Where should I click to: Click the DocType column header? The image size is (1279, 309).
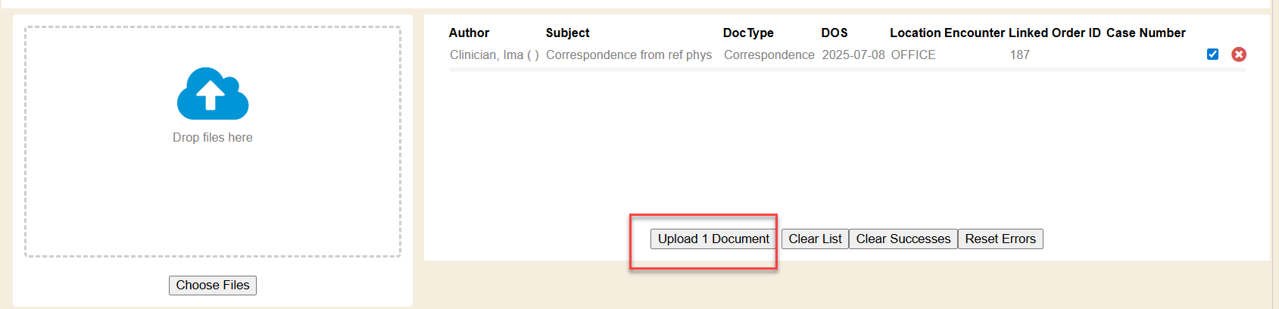pos(748,33)
